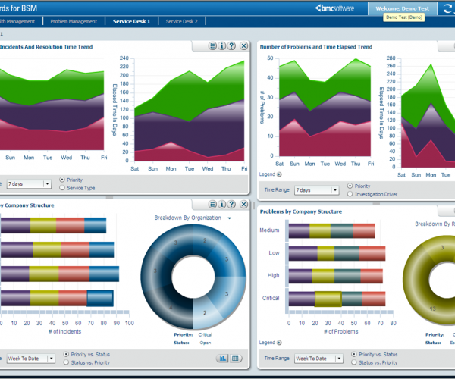Click 'Critical' label in Problems by Company Structure
Screen dimensions: 455x379
click(271, 298)
